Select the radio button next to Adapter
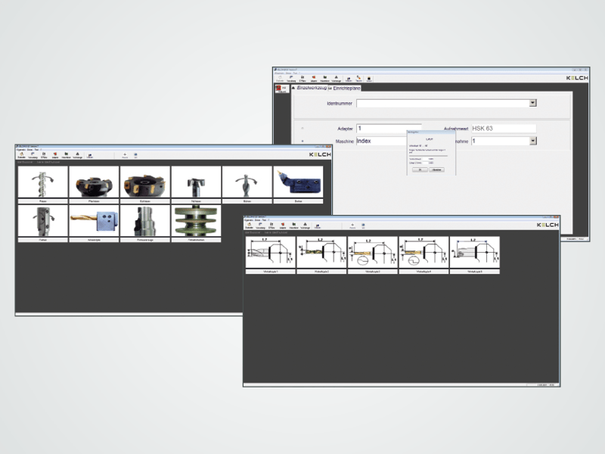The image size is (605, 454). 302,129
